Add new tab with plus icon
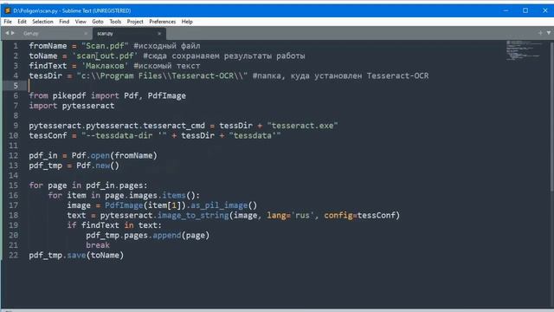The height and width of the screenshot is (312, 554). pyautogui.click(x=540, y=33)
